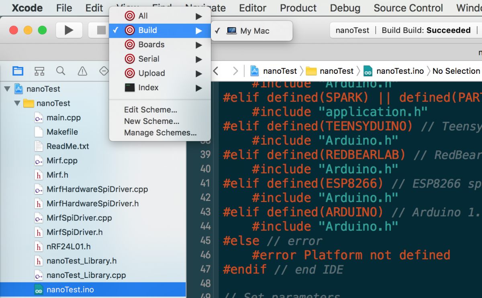This screenshot has height=298, width=482.
Task: Click the terminal icon beside Index scheme
Action: point(130,87)
